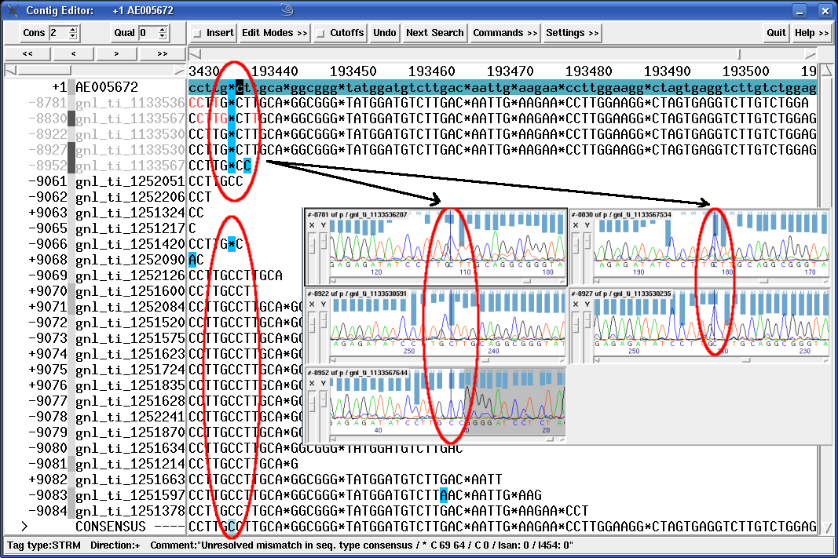
Task: Click the contig scrollbar right arrow
Action: [x=811, y=54]
